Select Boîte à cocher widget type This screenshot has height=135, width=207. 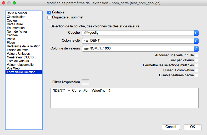pos(17,13)
